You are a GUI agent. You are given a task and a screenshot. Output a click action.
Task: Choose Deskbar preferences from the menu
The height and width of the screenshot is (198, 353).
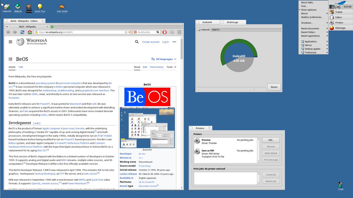click(x=311, y=17)
